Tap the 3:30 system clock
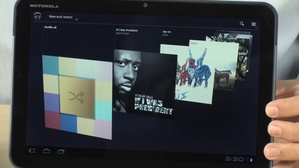Image resolution: width=299 pixels, height=168 pixels. [234, 159]
